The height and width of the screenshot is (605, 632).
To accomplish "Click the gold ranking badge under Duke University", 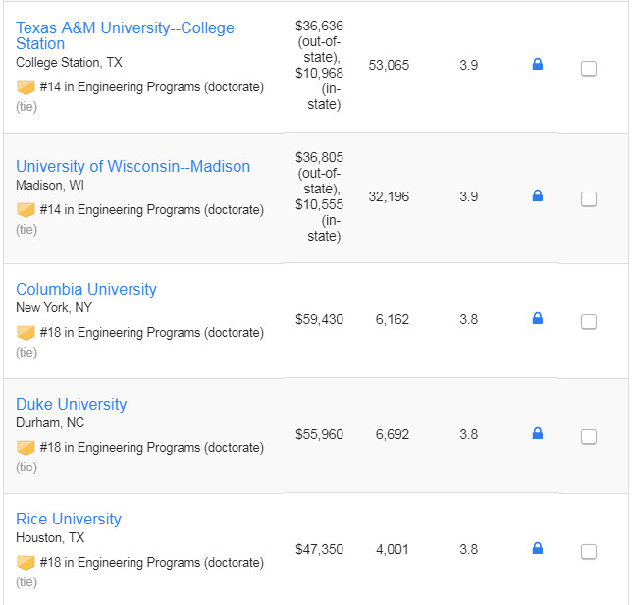I will (26, 448).
